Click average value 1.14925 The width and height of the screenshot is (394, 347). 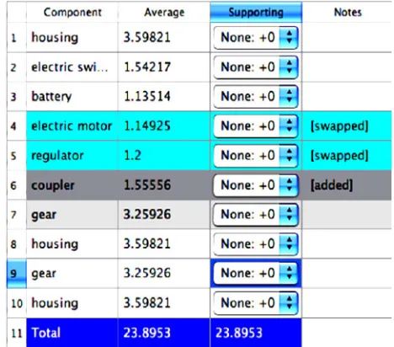pos(164,125)
